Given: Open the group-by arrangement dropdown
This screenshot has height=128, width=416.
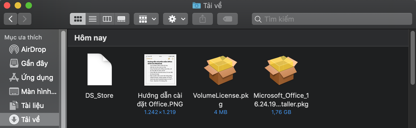Looking at the screenshot, I should tap(146, 19).
